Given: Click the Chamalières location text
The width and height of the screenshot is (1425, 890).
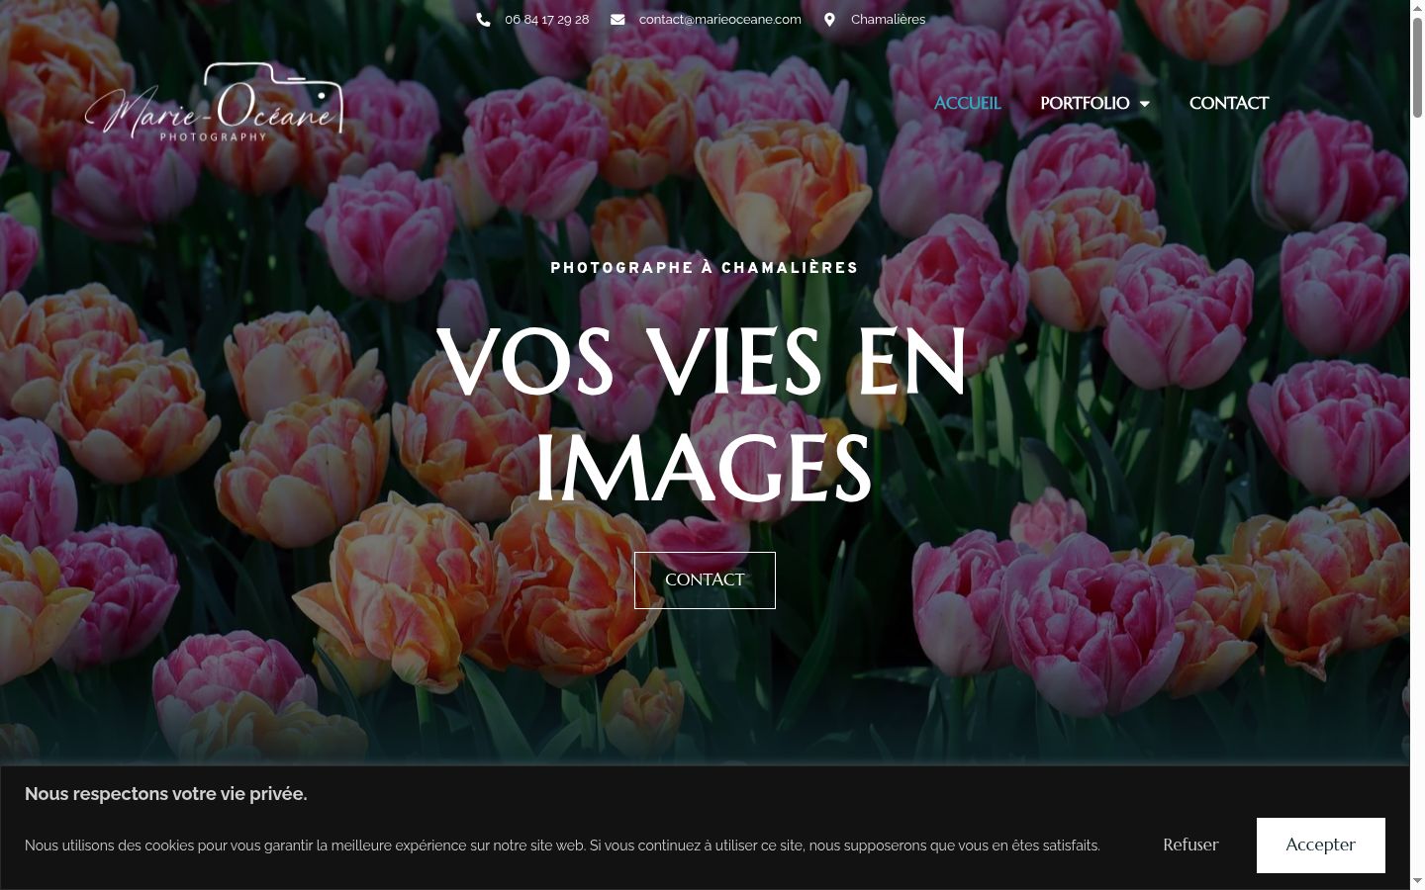Looking at the screenshot, I should [889, 20].
